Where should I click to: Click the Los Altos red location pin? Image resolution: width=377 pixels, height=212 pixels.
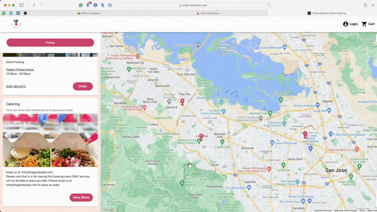click(x=201, y=137)
